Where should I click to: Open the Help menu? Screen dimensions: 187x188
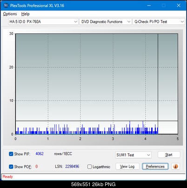pyautogui.click(x=26, y=14)
